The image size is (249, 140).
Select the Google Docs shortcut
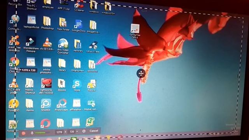79,26
